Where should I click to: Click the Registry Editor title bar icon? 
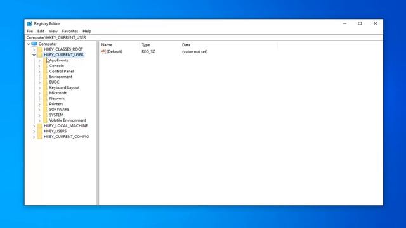[30, 23]
